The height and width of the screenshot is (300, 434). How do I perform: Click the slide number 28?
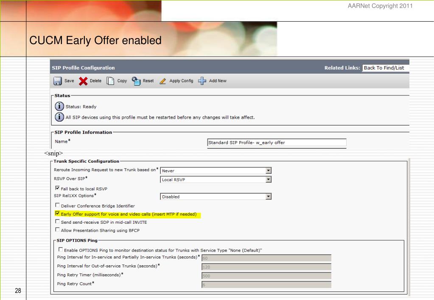coord(18,290)
